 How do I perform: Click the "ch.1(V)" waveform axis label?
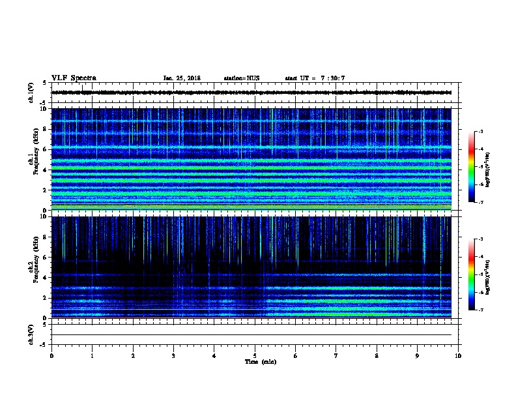pos(31,93)
